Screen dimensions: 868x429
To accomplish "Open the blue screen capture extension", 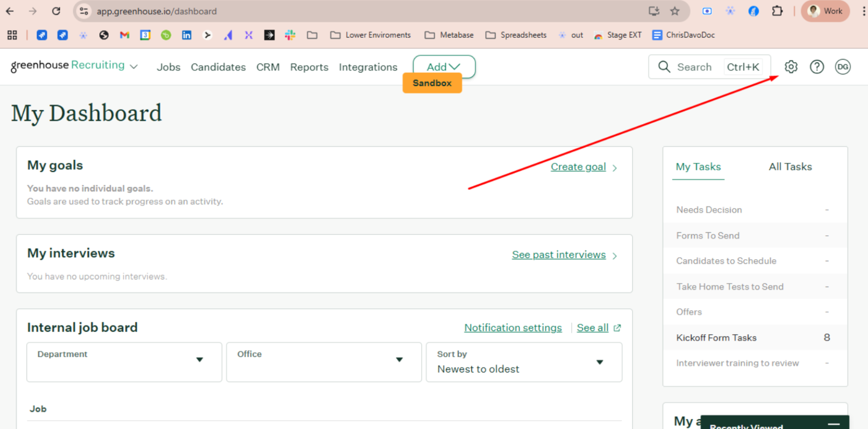I will (x=707, y=11).
